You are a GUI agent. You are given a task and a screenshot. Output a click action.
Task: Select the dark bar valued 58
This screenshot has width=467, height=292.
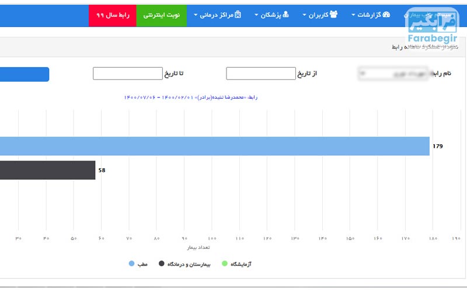[x=48, y=170]
